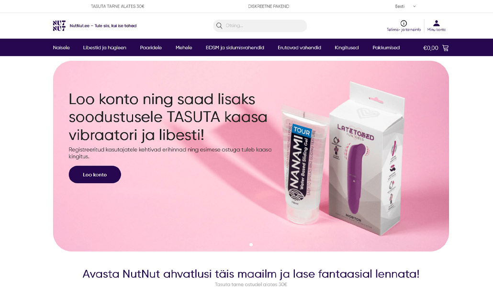Click the magnifying glass search icon
Viewport: 493px width, 287px height.
pos(219,26)
